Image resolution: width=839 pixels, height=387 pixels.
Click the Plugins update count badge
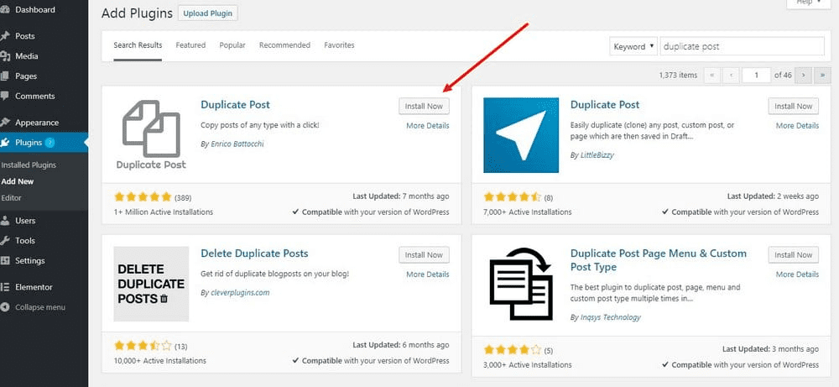(x=50, y=143)
